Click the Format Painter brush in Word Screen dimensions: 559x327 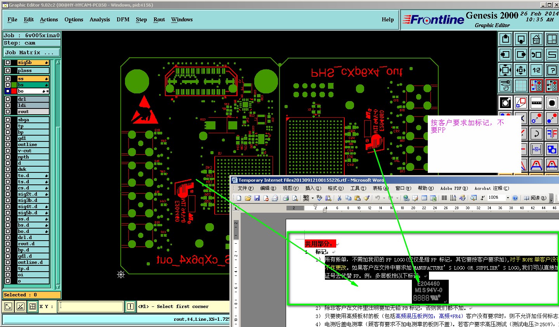tap(366, 198)
